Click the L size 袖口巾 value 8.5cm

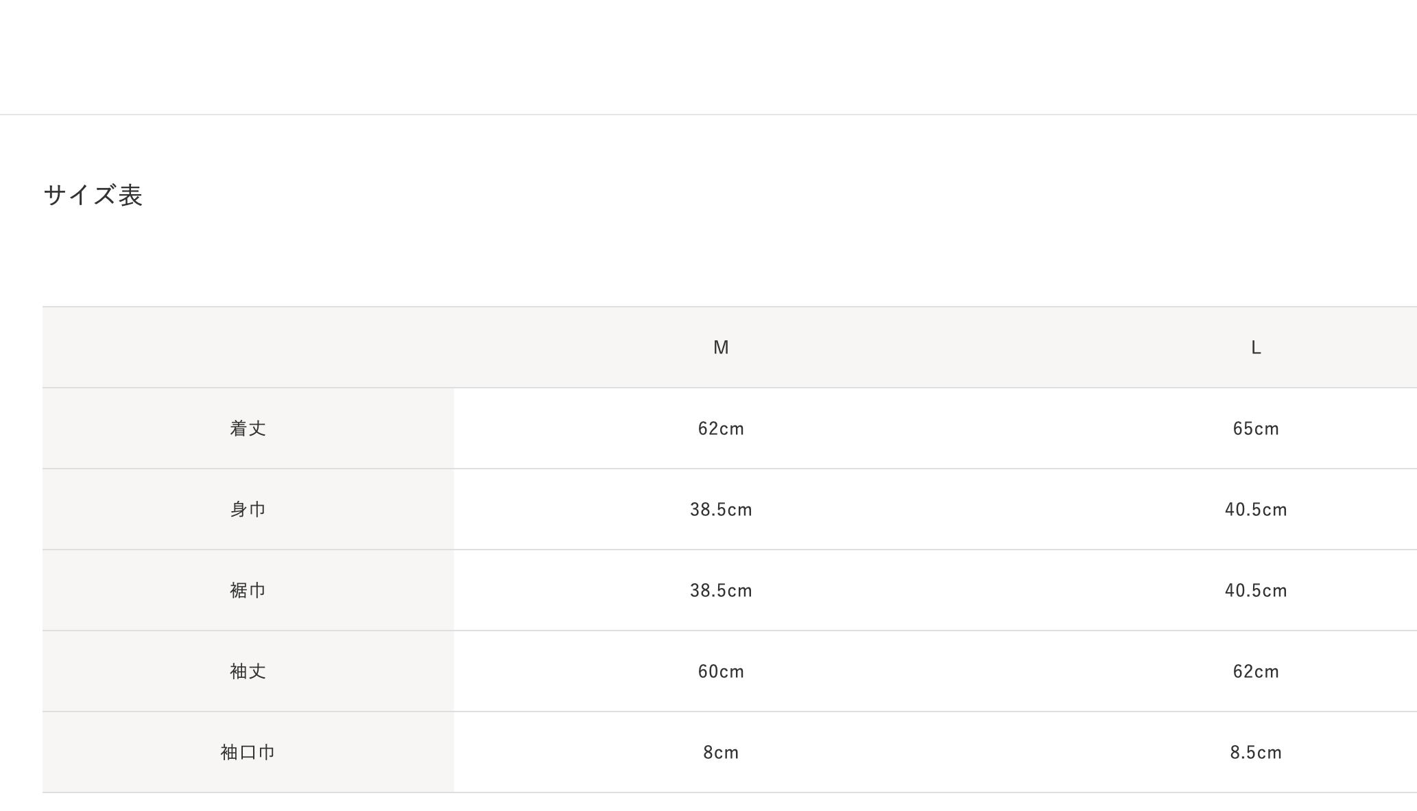click(1256, 753)
